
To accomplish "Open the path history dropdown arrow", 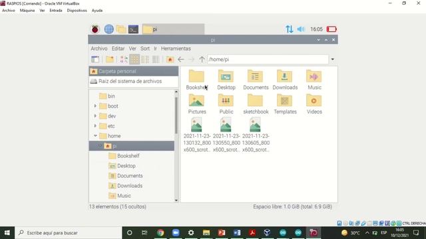I will [x=333, y=59].
